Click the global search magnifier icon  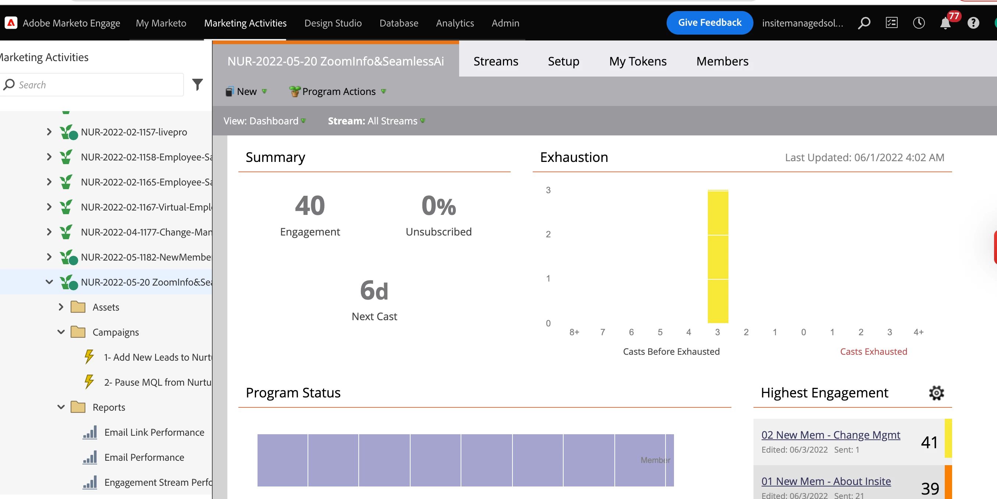tap(864, 23)
